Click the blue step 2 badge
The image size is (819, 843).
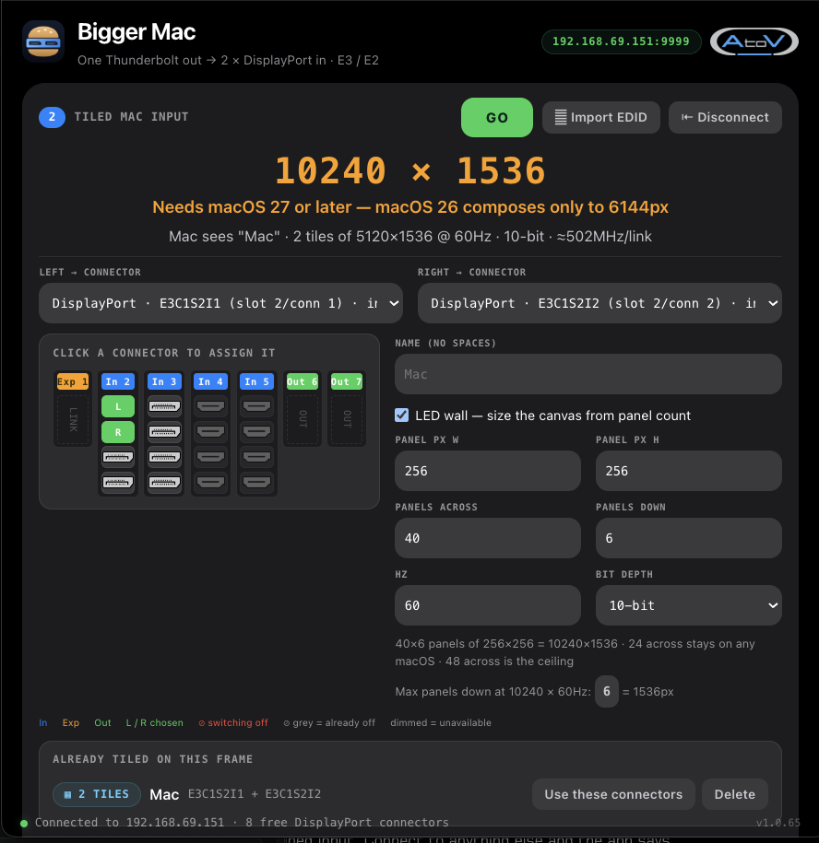click(53, 117)
